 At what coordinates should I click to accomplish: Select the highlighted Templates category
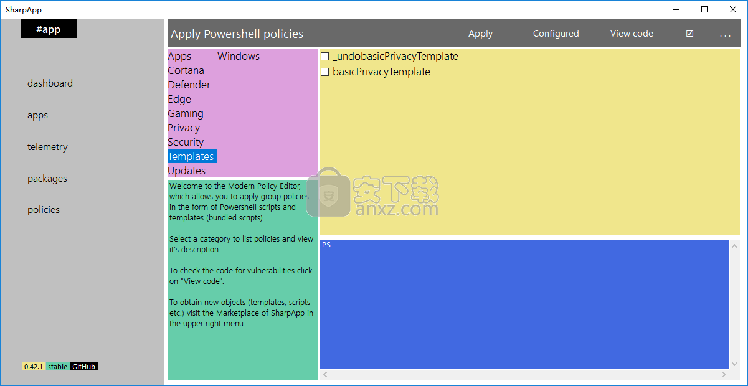click(x=192, y=156)
